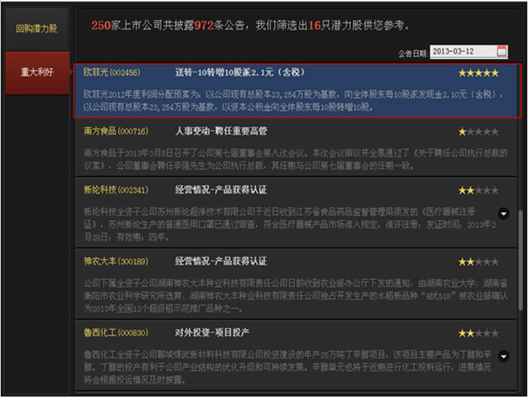The height and width of the screenshot is (398, 528).
Task: Click the one-star rating for 南方食品
Action: 478,132
